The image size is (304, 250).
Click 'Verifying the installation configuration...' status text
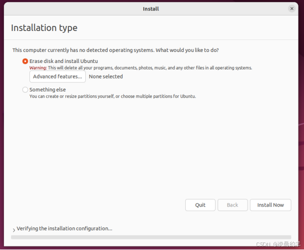[64, 228]
